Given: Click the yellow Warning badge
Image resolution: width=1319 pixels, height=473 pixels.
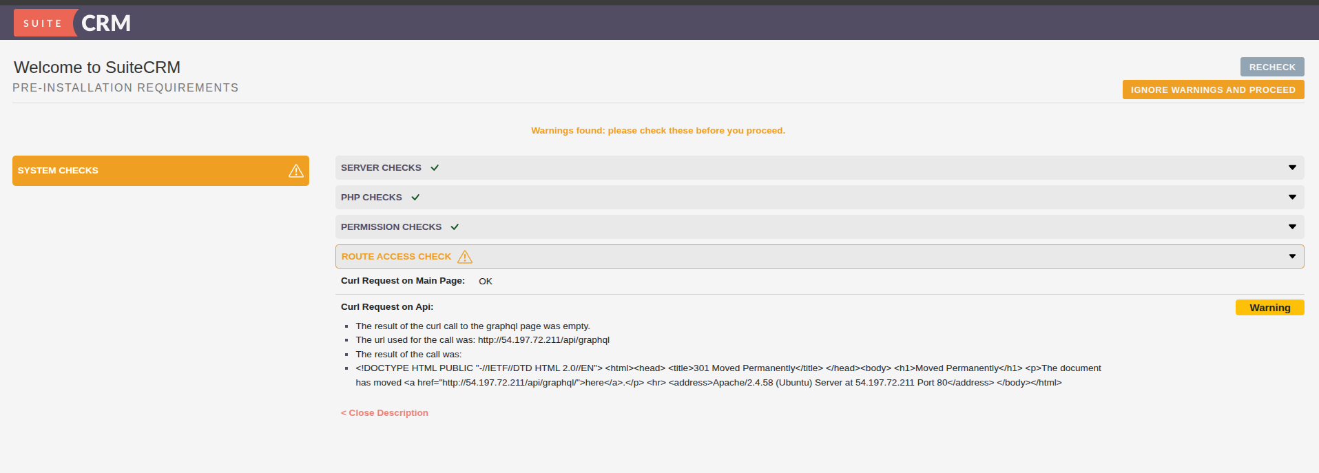Looking at the screenshot, I should pyautogui.click(x=1269, y=308).
